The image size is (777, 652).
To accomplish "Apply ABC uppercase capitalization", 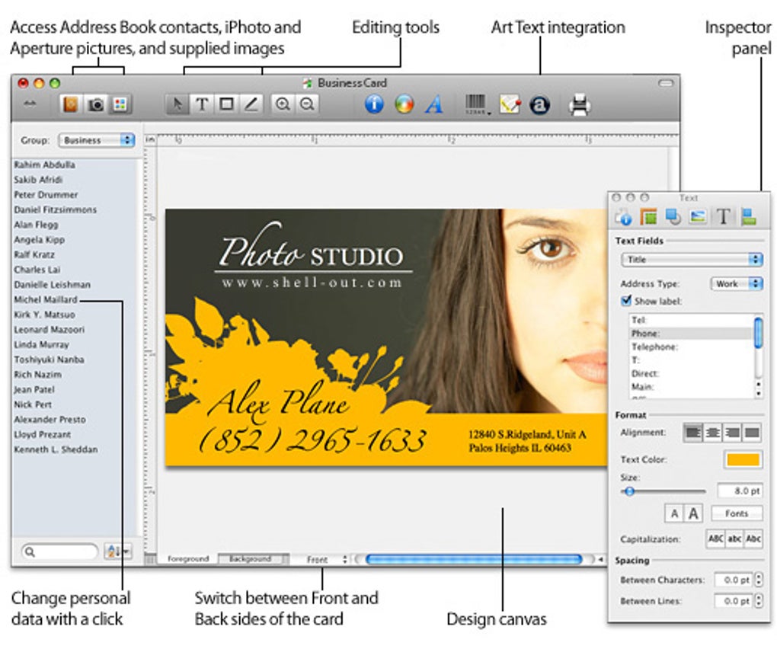I will pyautogui.click(x=715, y=539).
